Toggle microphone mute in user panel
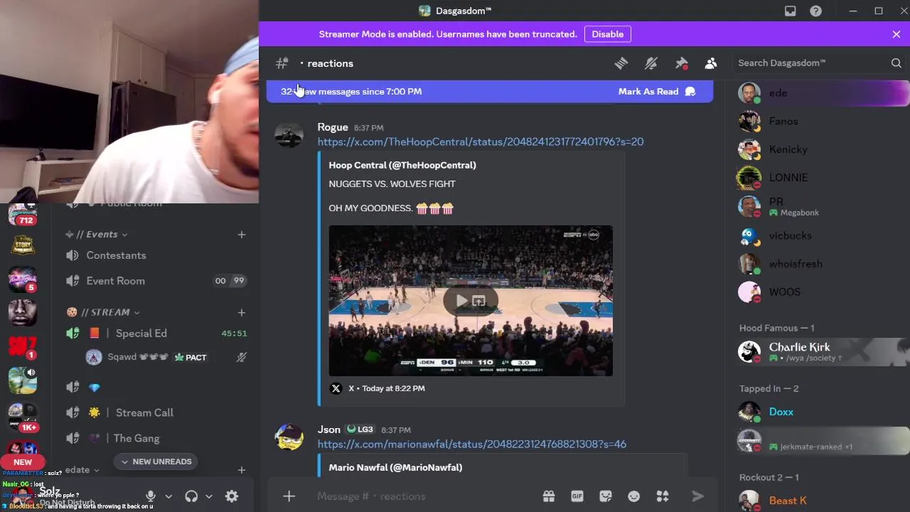This screenshot has height=512, width=910. point(151,496)
